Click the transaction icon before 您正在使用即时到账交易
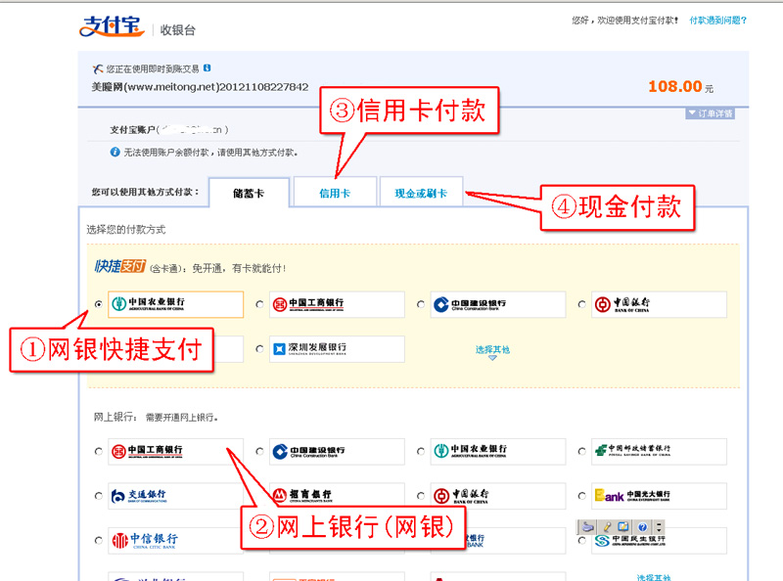Image resolution: width=783 pixels, height=581 pixels. [98, 68]
